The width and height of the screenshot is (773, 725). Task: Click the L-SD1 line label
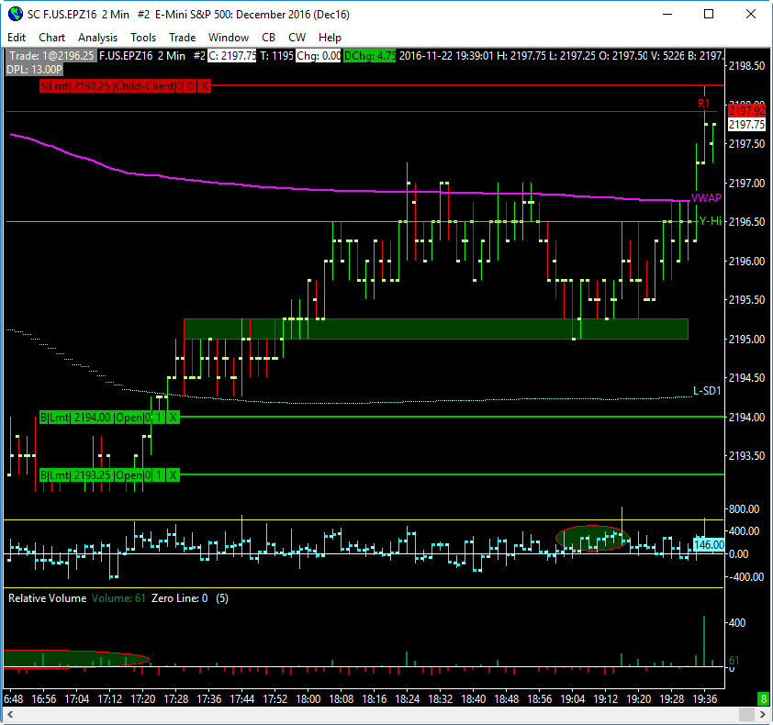point(707,391)
